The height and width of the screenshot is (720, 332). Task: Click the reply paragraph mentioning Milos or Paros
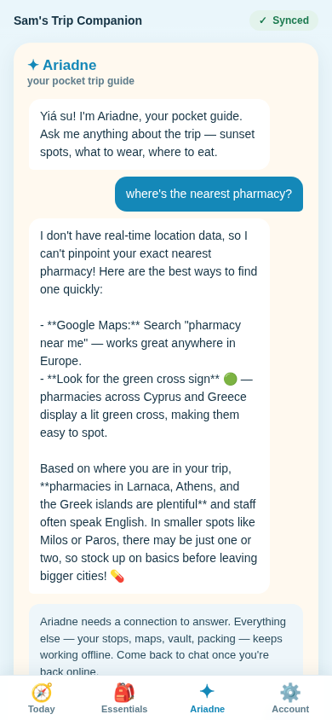point(148,522)
